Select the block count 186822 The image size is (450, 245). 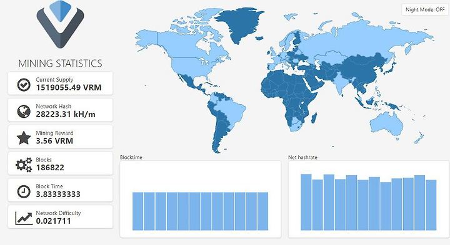point(50,168)
